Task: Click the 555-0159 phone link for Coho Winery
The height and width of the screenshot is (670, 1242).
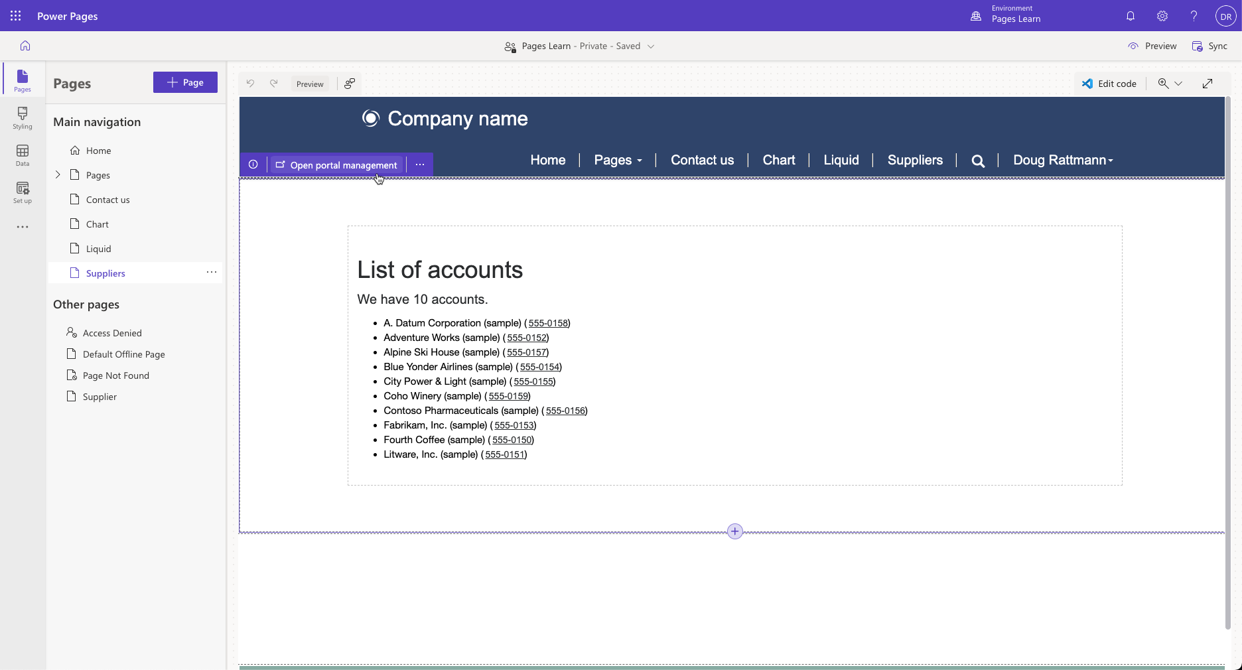Action: (x=508, y=396)
